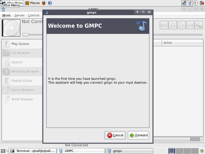The image size is (205, 154).
Task: Launch Firefox from the top panel
Action: (x=44, y=3)
